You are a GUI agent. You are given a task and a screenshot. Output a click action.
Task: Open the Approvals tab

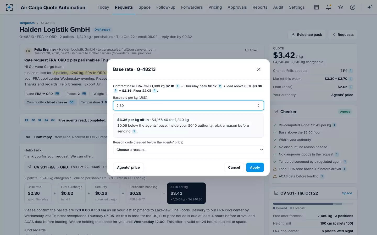237,7
